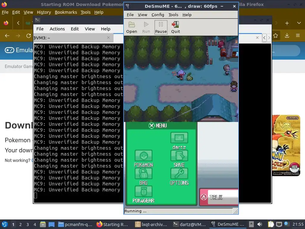Open the terminal File menu
This screenshot has height=229, width=305.
click(40, 29)
